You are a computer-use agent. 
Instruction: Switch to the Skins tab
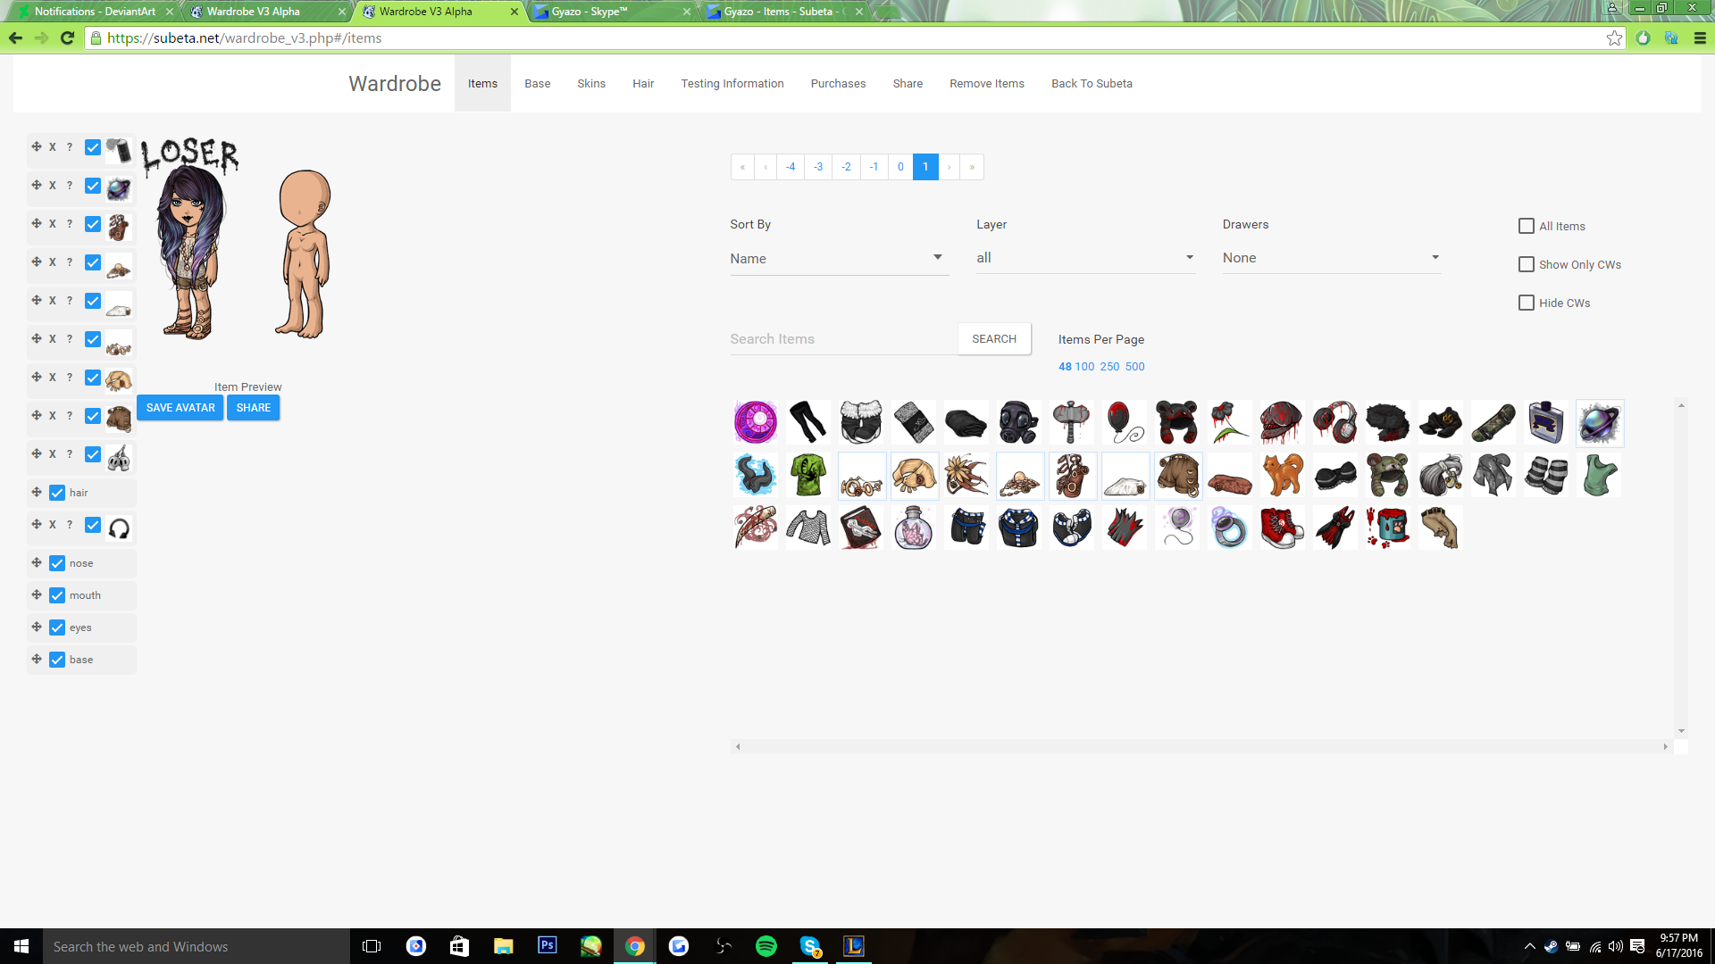pyautogui.click(x=590, y=83)
